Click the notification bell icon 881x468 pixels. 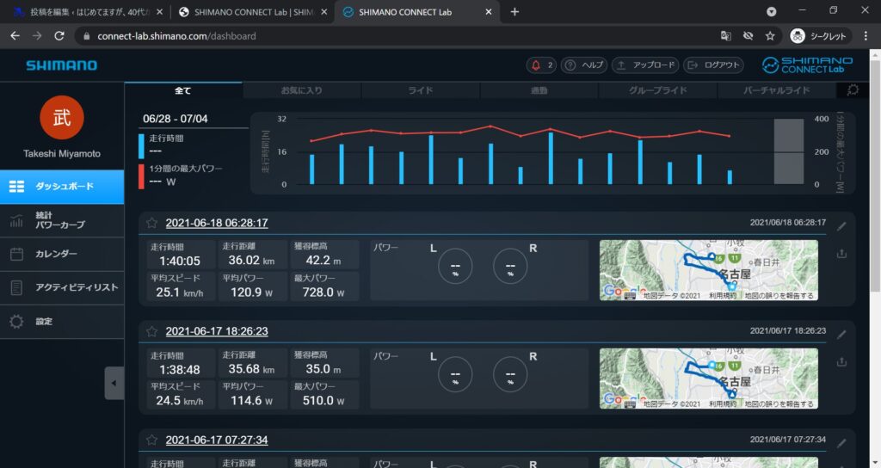(539, 65)
